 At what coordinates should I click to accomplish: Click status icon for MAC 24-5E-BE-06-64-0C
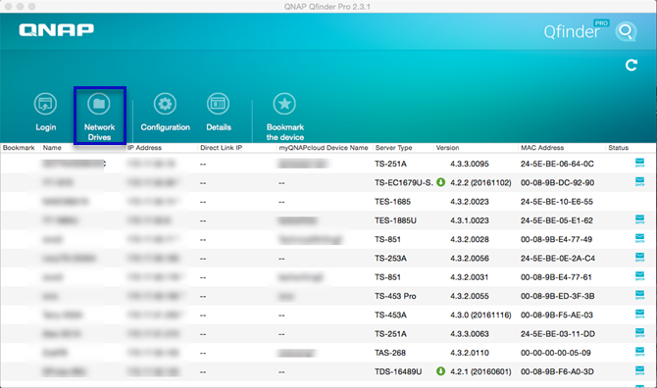point(639,163)
